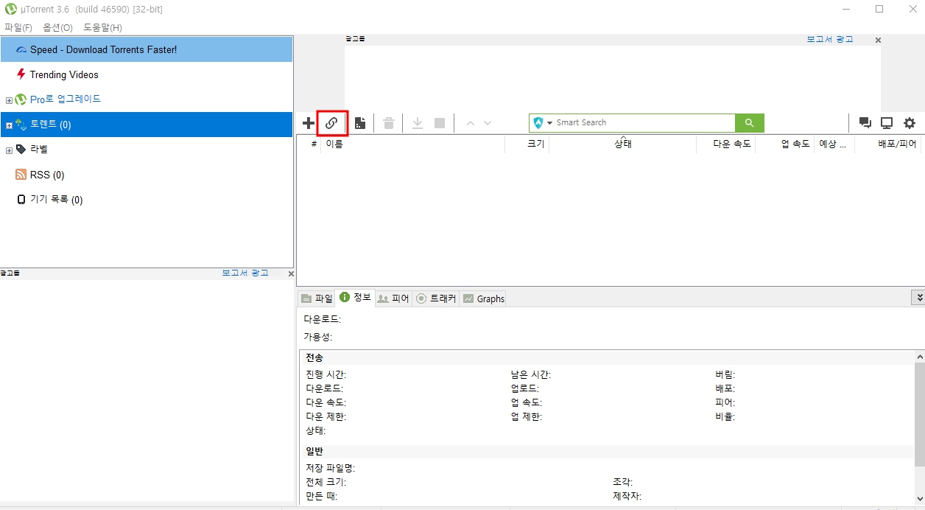925x510 pixels.
Task: Click the info panel scrollbar up arrow
Action: (x=919, y=356)
